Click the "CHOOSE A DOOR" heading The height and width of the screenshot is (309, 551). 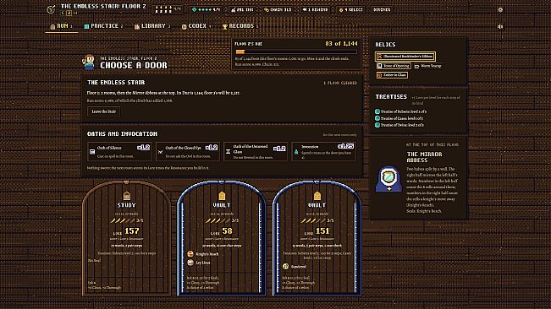[134, 65]
